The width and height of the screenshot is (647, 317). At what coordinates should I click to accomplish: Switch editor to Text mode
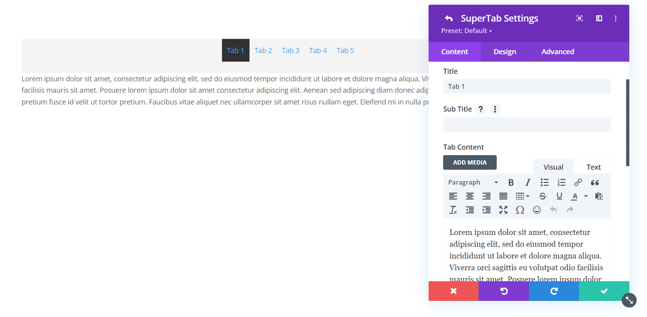pyautogui.click(x=593, y=167)
